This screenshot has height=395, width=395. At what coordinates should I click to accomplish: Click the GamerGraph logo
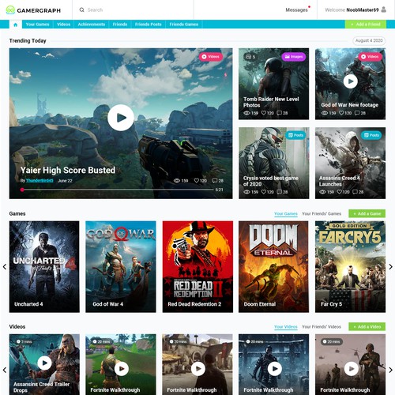tap(33, 10)
